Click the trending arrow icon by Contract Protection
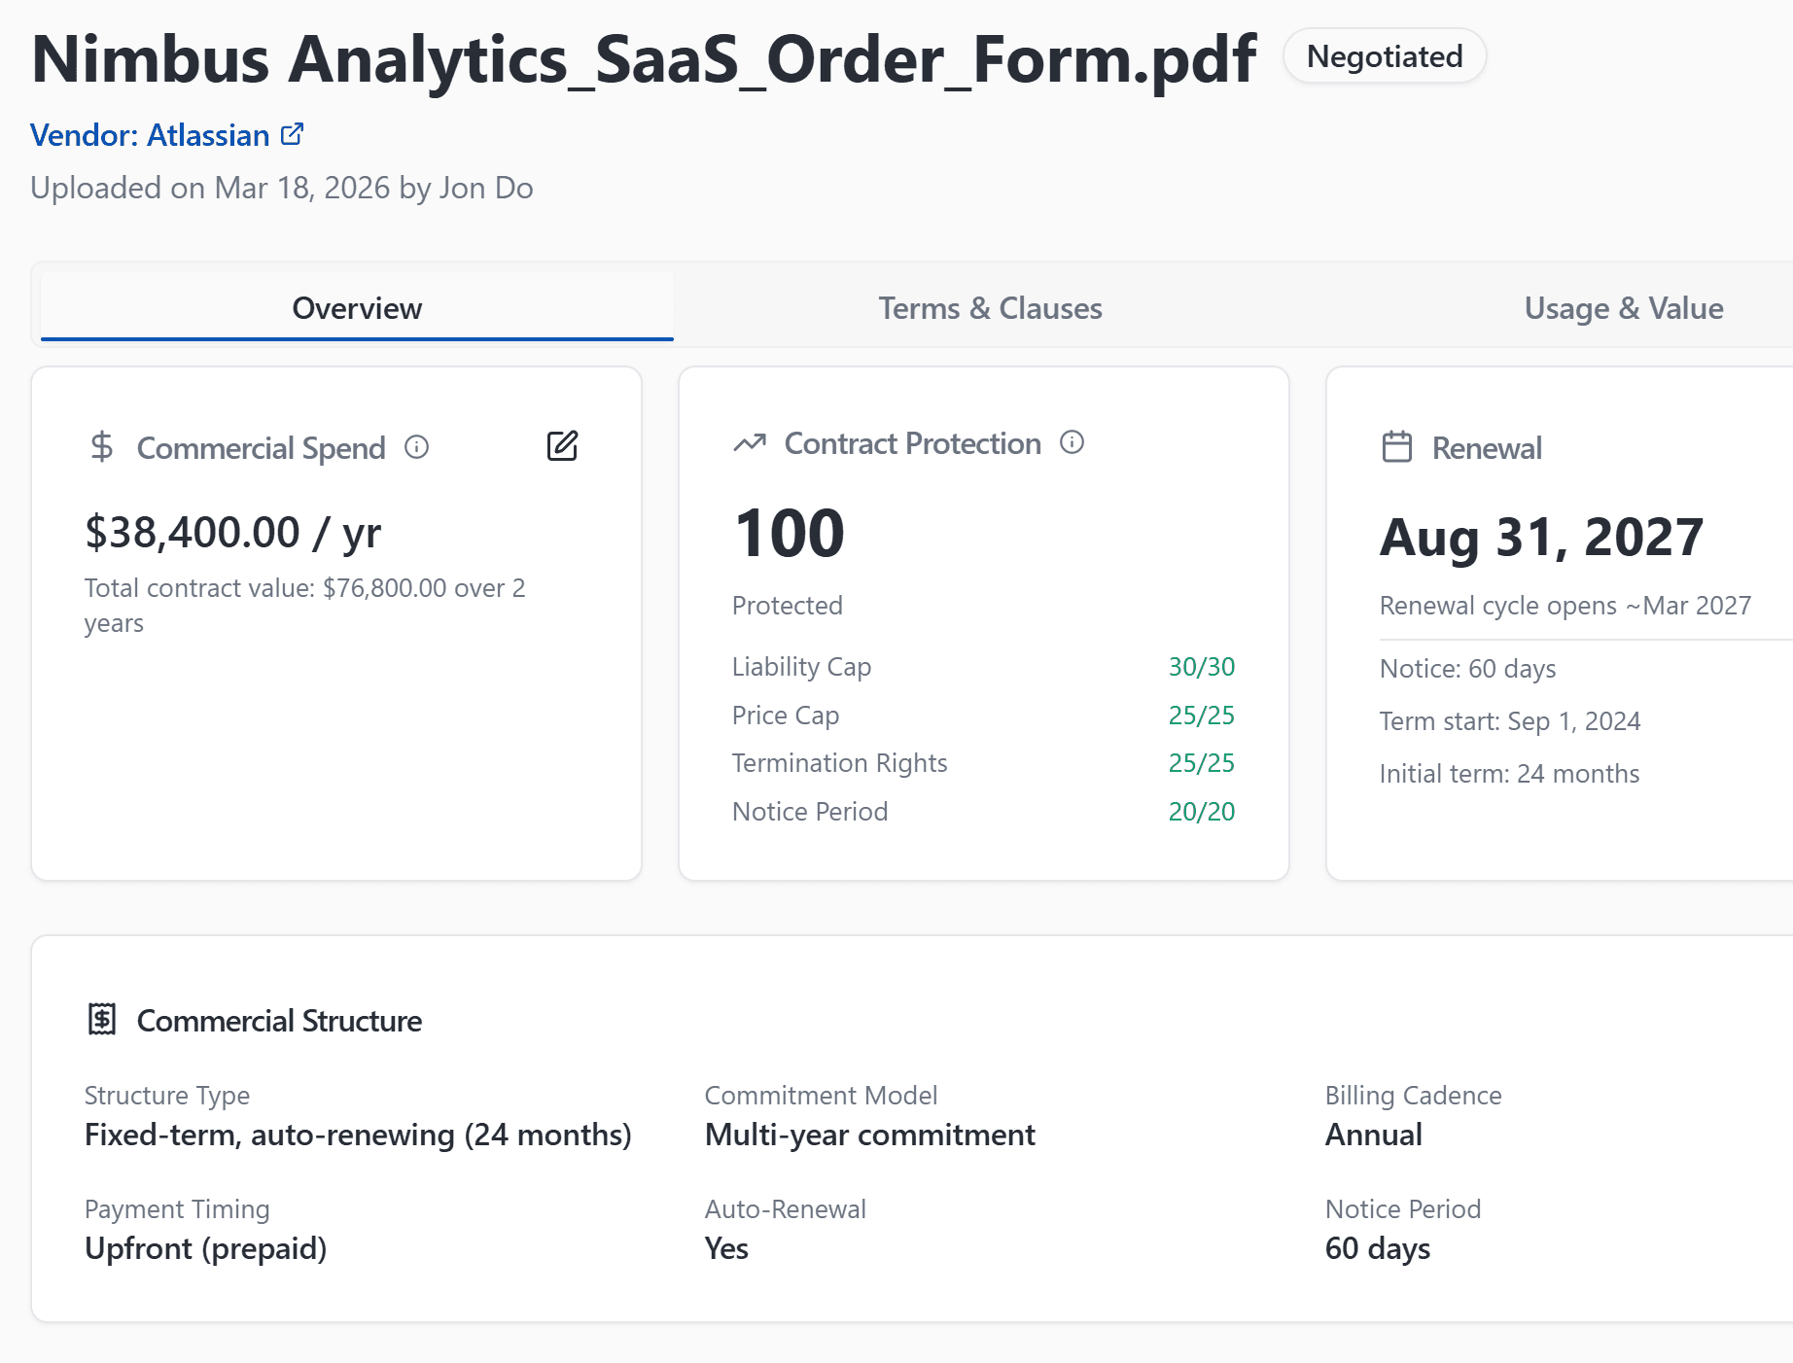 pos(750,443)
